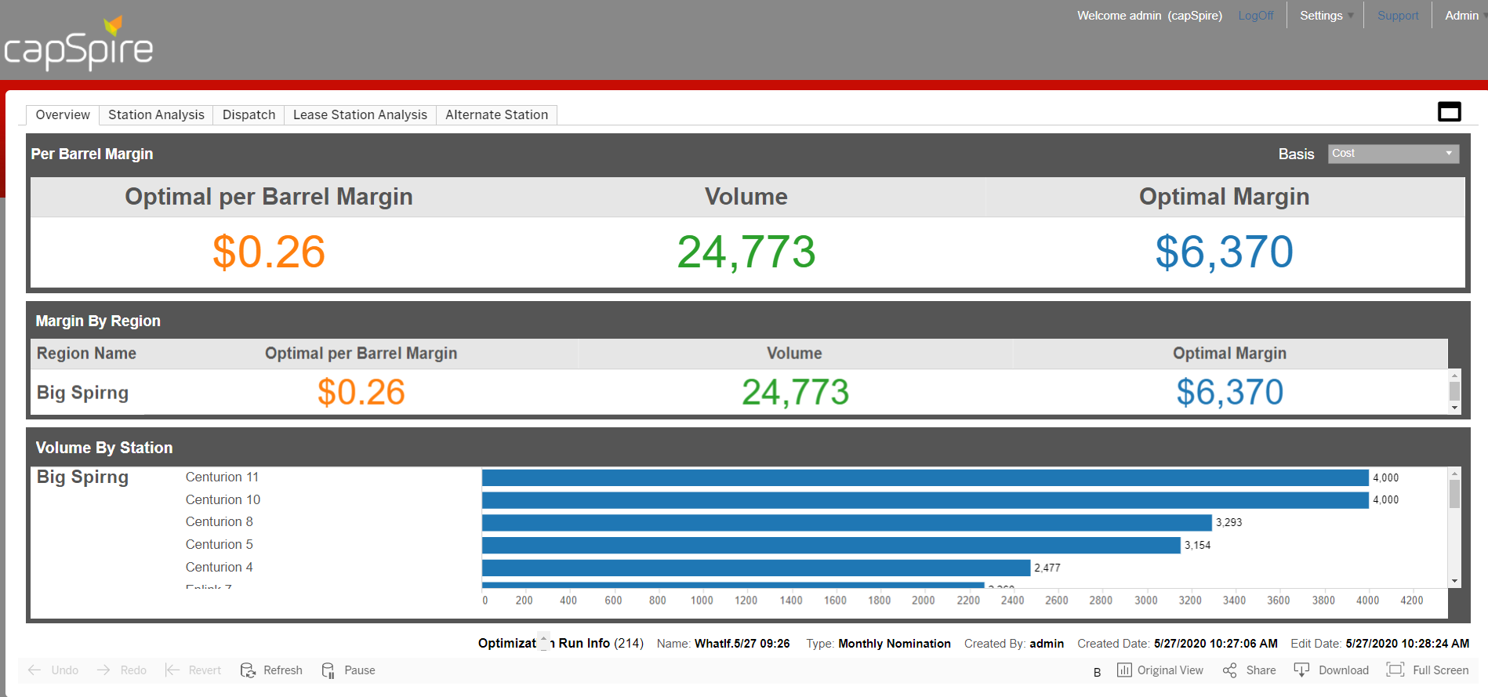This screenshot has width=1488, height=697.
Task: Switch to the Station Analysis tab
Action: [156, 114]
